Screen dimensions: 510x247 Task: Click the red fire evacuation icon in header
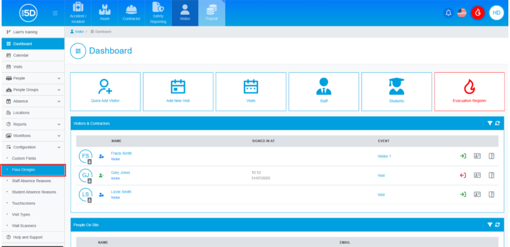pos(478,13)
